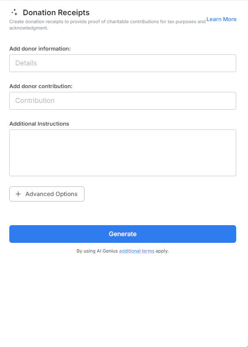Click the By using AI Genius disclaimer

123,251
